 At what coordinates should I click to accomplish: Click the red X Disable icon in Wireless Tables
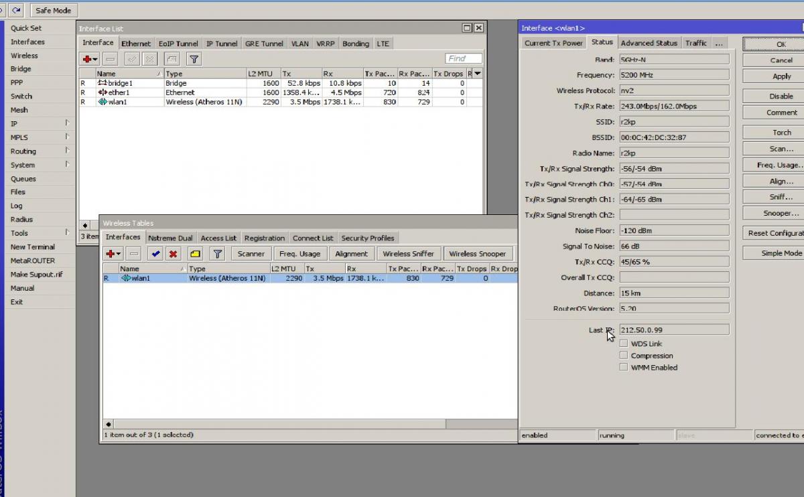(x=173, y=254)
